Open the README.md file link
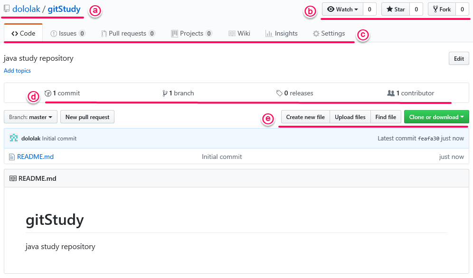The image size is (473, 278). click(35, 157)
